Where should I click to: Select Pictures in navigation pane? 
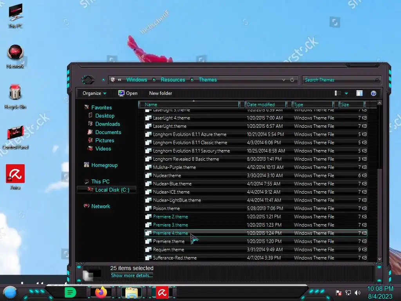click(x=105, y=140)
